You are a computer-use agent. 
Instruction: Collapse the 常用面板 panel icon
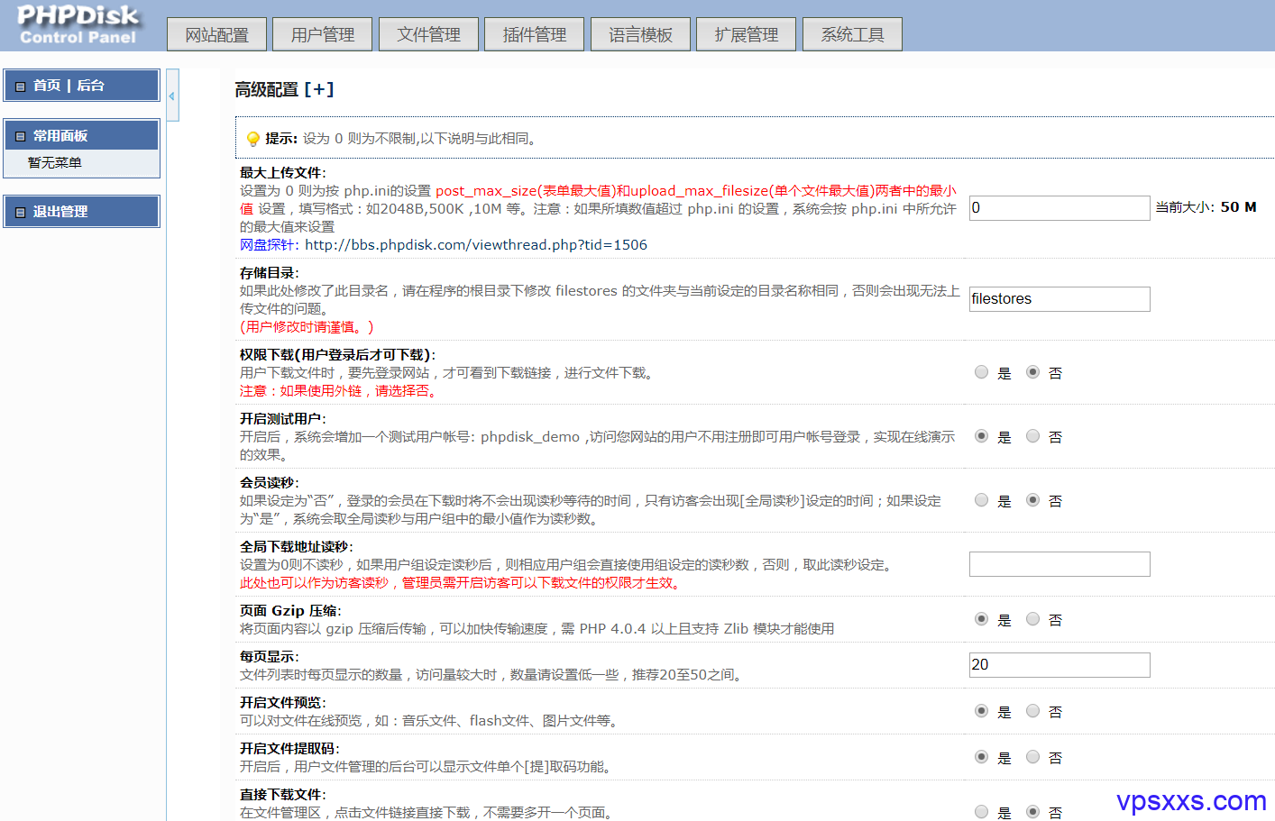pos(20,137)
